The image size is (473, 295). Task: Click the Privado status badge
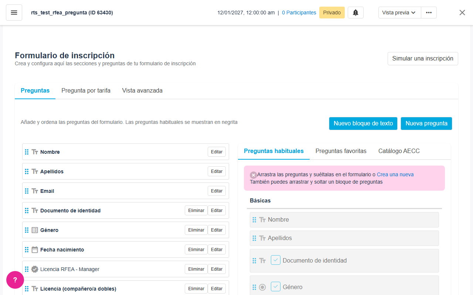click(x=332, y=13)
